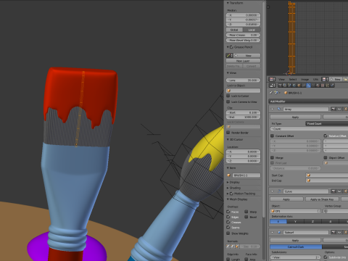
Task: Open the Material properties tab icon
Action: 318,86
